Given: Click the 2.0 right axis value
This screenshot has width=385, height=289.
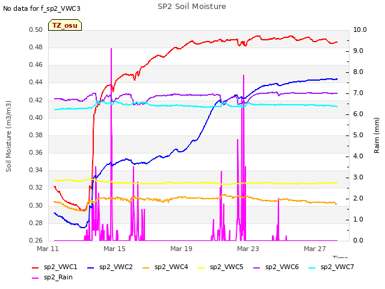Looking at the screenshot, I should click(x=359, y=199).
